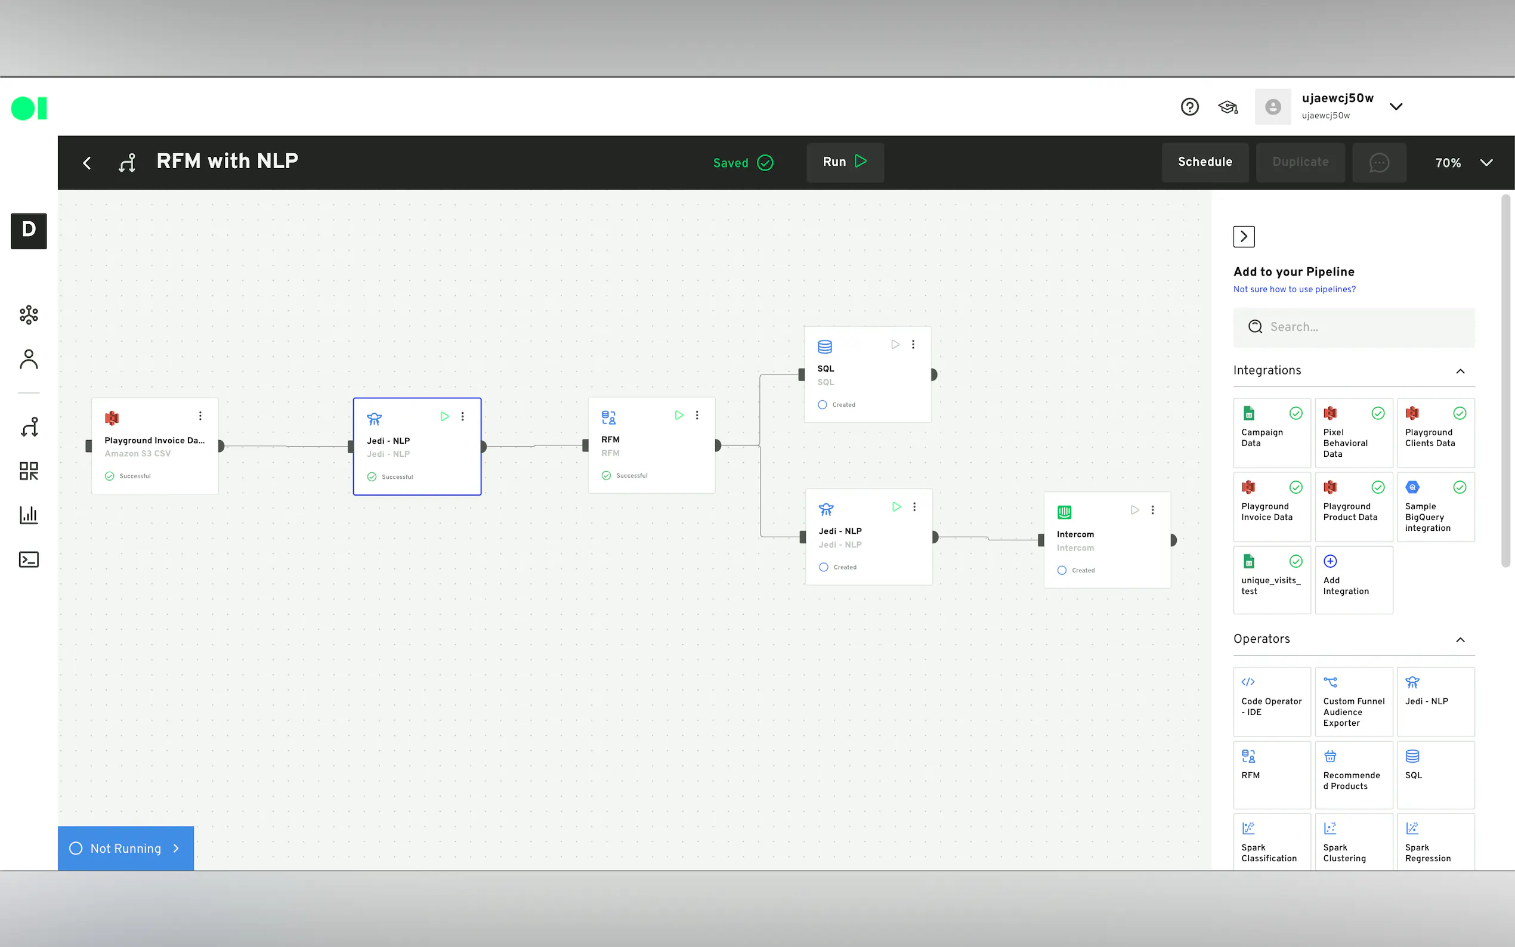The image size is (1515, 947).
Task: Select the Add Integration tile
Action: [1353, 579]
